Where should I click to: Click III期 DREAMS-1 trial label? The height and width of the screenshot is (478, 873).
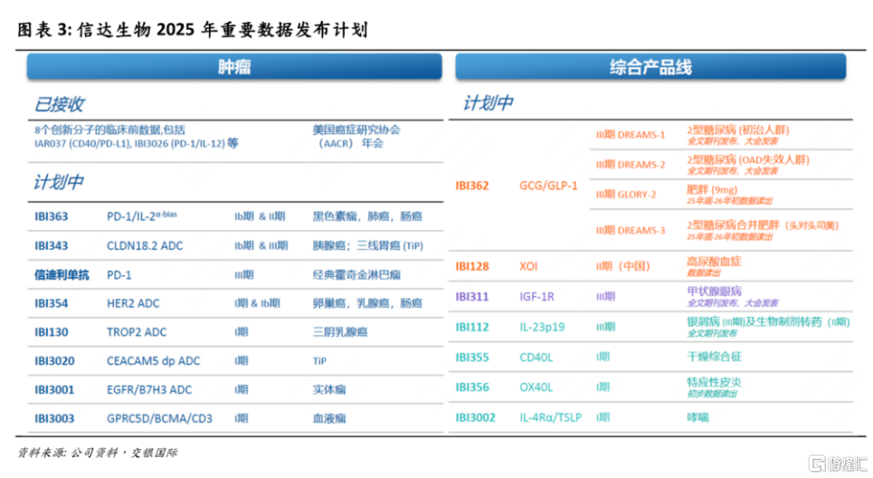pos(630,135)
